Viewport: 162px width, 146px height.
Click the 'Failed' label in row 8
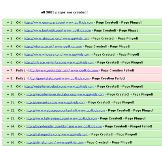pos(21,79)
